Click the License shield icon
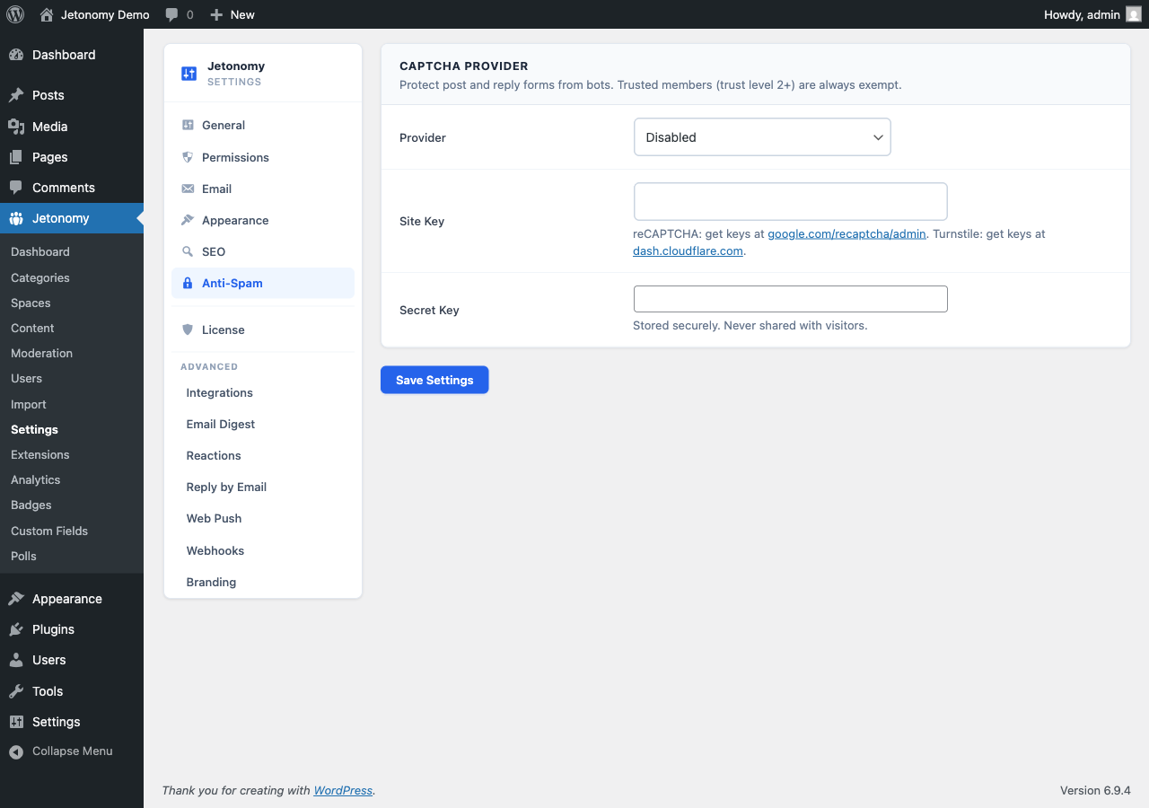Viewport: 1149px width, 808px height. (189, 329)
